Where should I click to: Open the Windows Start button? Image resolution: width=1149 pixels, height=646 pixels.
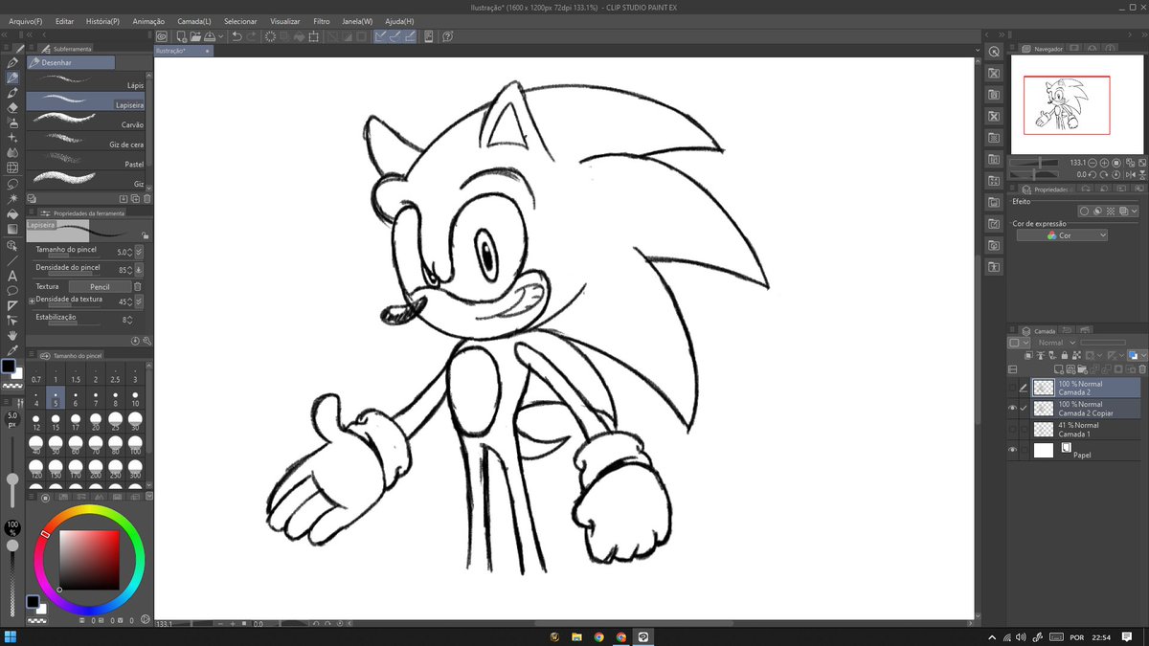click(11, 636)
